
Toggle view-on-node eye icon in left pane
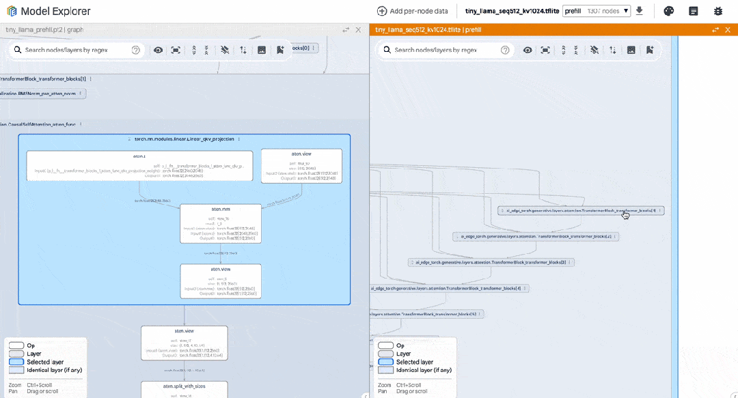[158, 50]
